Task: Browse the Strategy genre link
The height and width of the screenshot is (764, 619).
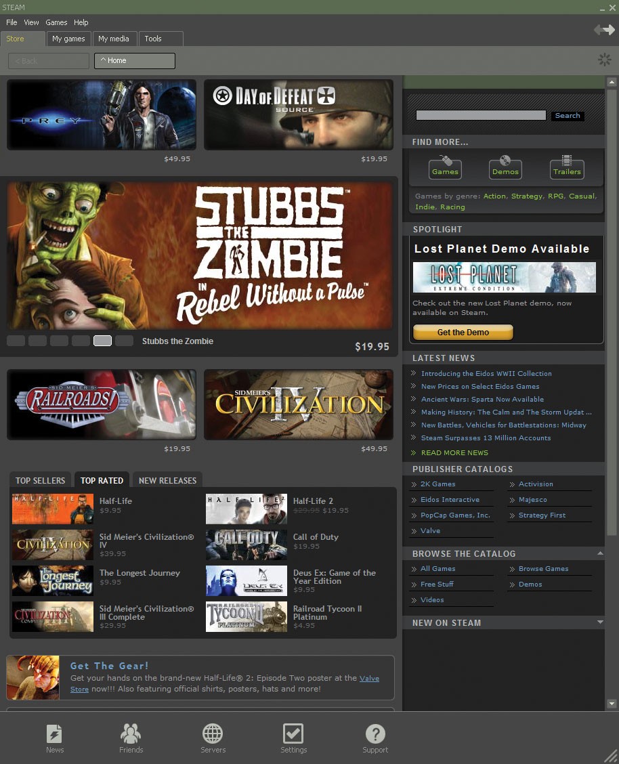Action: (526, 196)
